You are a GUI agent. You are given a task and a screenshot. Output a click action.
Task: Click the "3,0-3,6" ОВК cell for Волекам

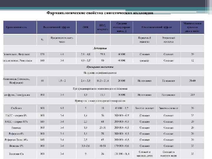86,146
